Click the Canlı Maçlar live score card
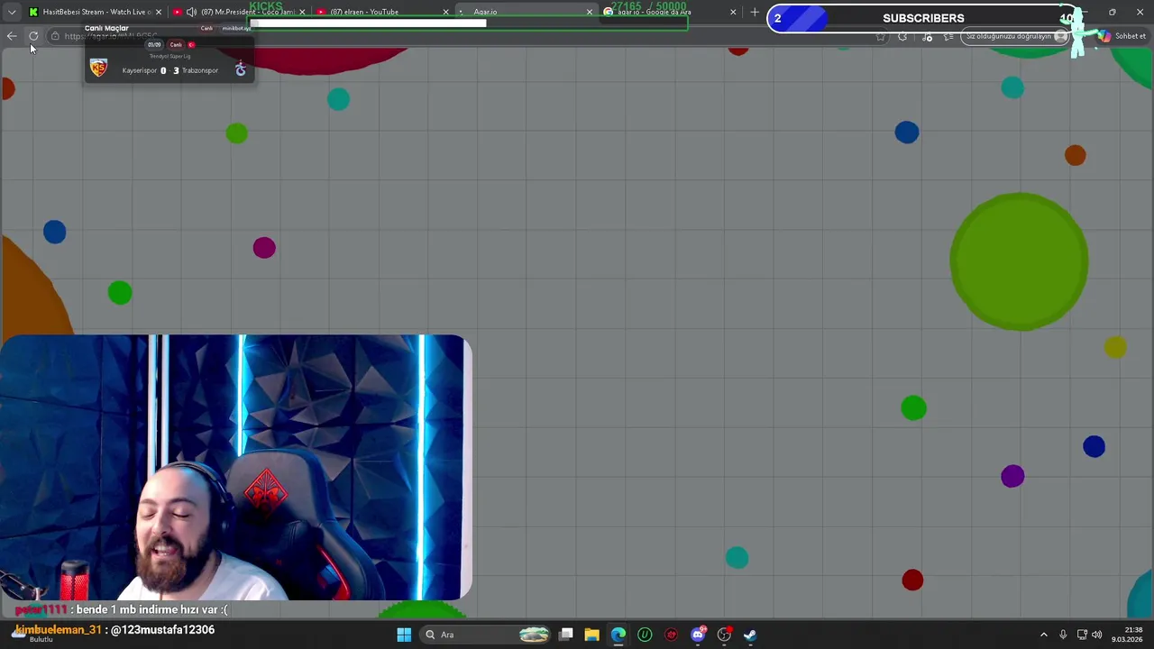 [x=169, y=52]
